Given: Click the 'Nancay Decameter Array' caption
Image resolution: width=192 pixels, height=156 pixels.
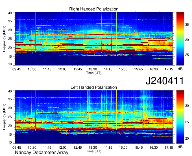Looking at the screenshot, I should (x=42, y=153).
